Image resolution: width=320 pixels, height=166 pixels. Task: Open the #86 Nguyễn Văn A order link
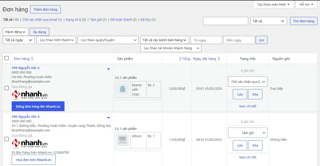click(26, 116)
